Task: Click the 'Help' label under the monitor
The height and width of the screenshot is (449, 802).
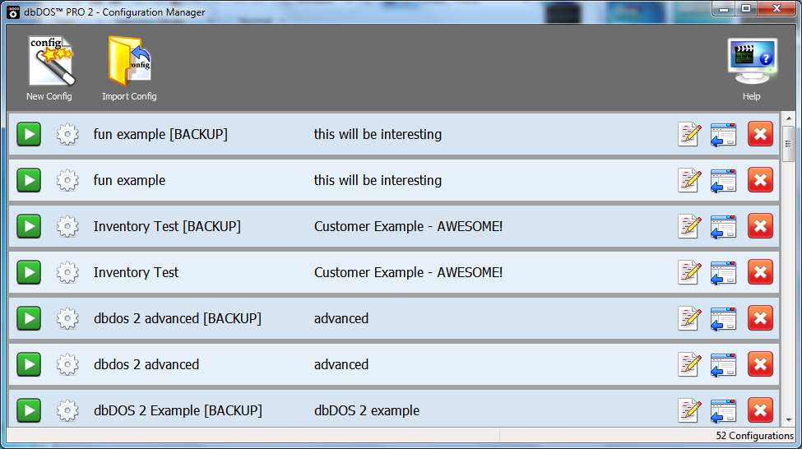Action: pyautogui.click(x=751, y=96)
